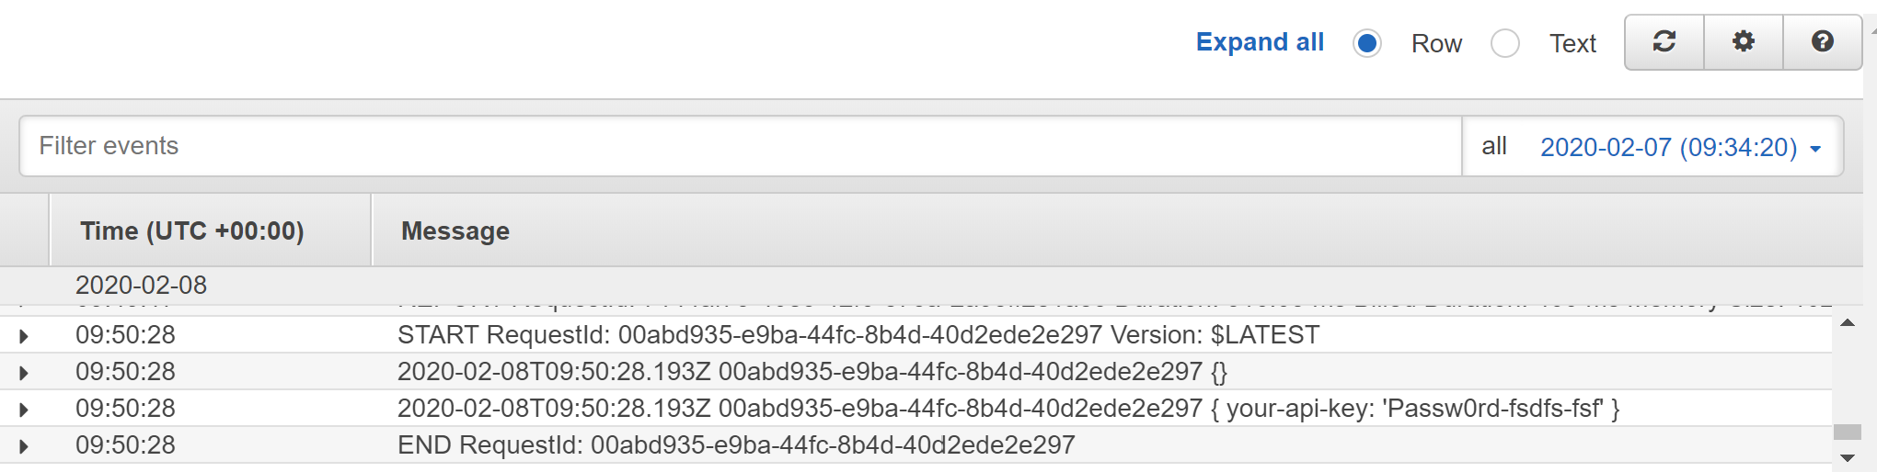Expand the log row ending with {}
The height and width of the screenshot is (472, 1877).
click(24, 373)
